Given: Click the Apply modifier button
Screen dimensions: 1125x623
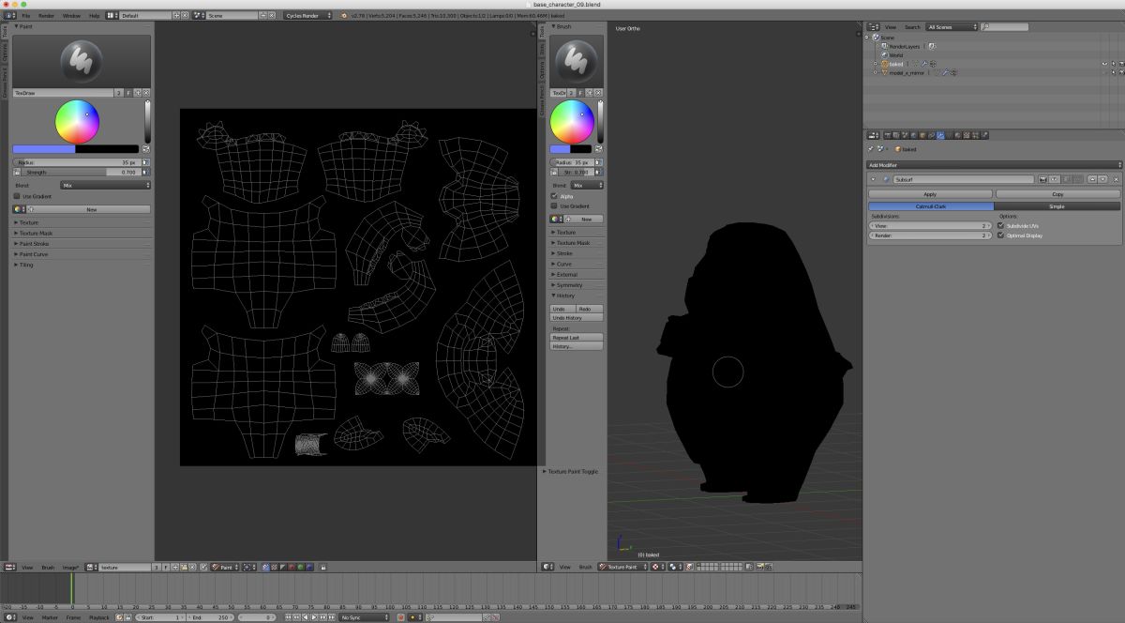Looking at the screenshot, I should [930, 194].
